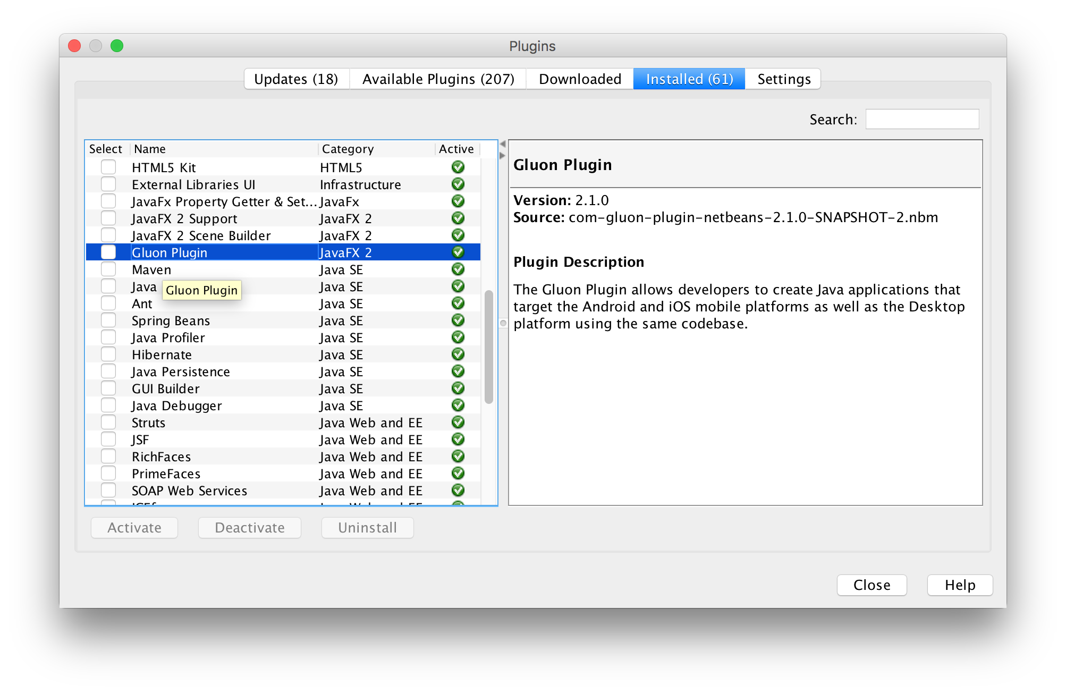Select the RichFaces plugin row
This screenshot has width=1066, height=693.
[x=283, y=457]
